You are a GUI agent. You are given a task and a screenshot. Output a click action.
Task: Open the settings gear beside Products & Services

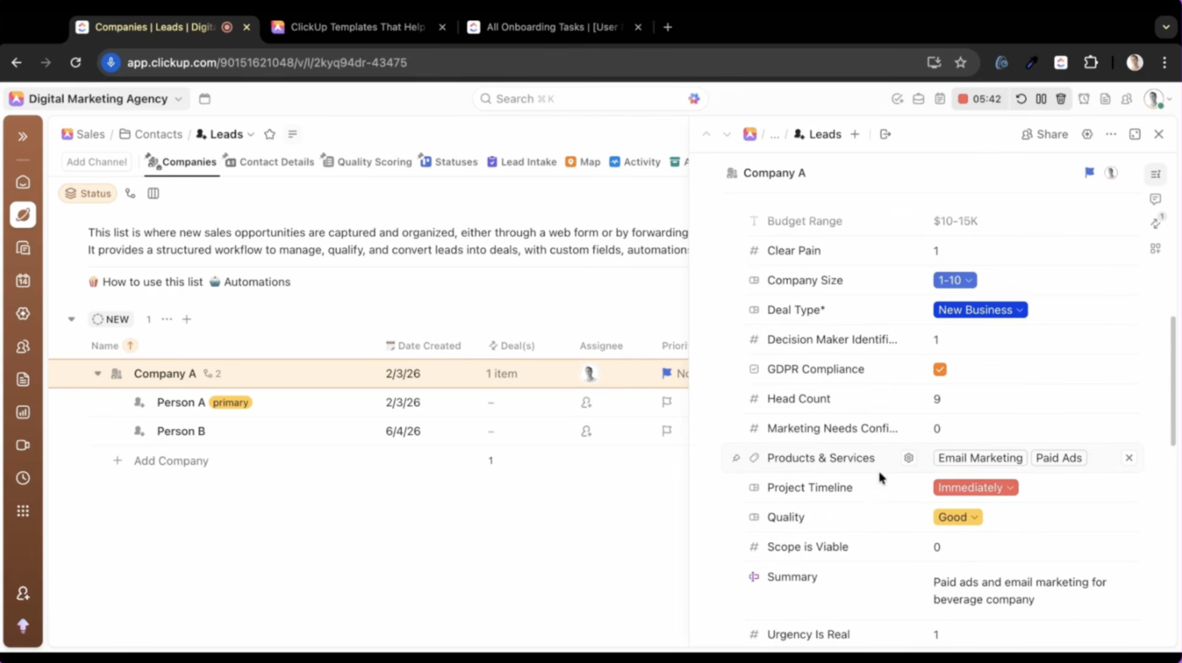[908, 458]
